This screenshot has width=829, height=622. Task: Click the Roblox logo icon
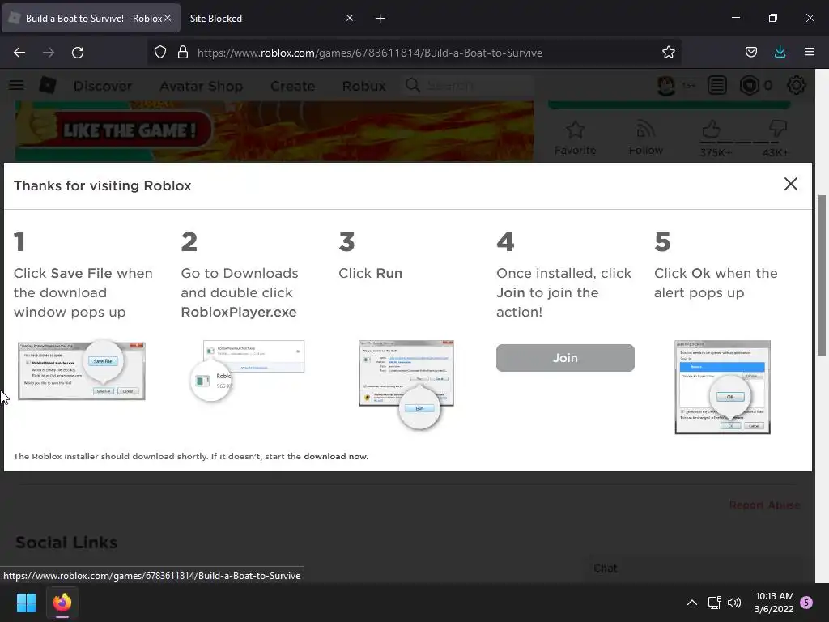(x=48, y=85)
